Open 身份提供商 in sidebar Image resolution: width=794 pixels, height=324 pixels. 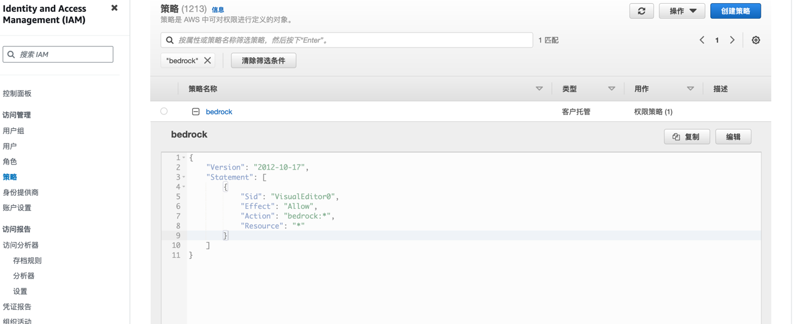pyautogui.click(x=21, y=193)
